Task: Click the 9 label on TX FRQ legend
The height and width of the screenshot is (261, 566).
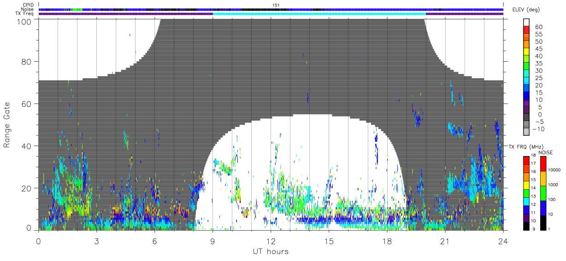Action: [534, 229]
